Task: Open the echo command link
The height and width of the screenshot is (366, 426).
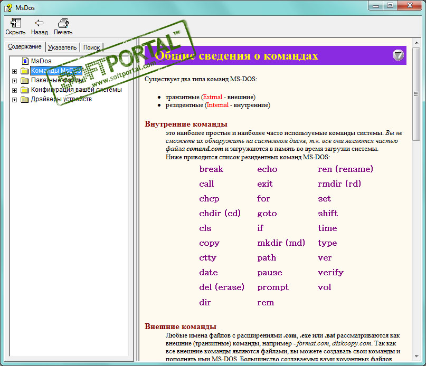Action: click(267, 169)
